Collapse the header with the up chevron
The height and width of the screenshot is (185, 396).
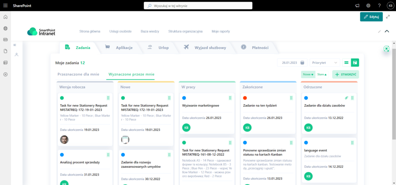(x=387, y=31)
